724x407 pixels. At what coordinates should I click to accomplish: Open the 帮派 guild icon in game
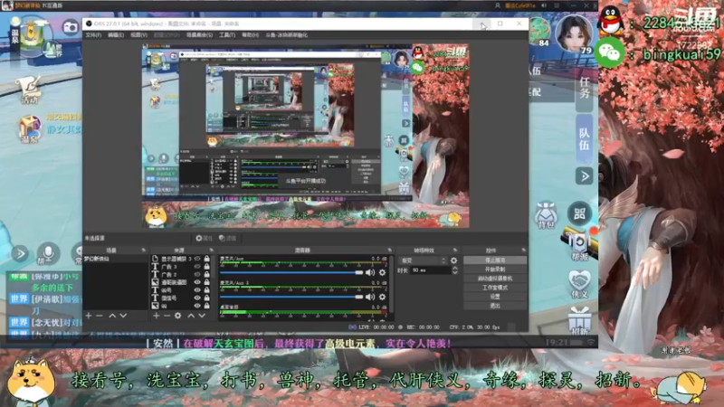[x=579, y=247]
